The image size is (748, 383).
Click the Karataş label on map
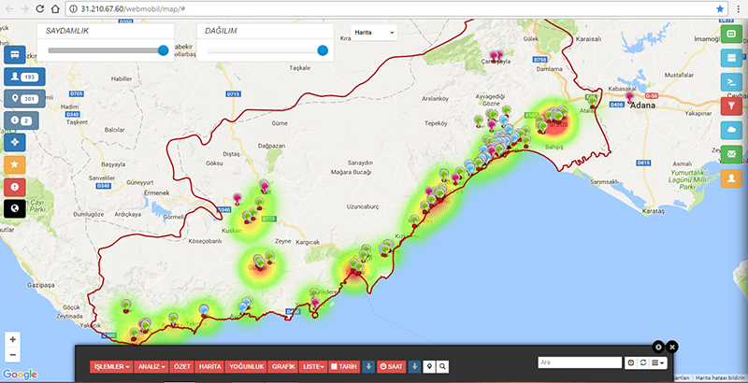tap(654, 211)
